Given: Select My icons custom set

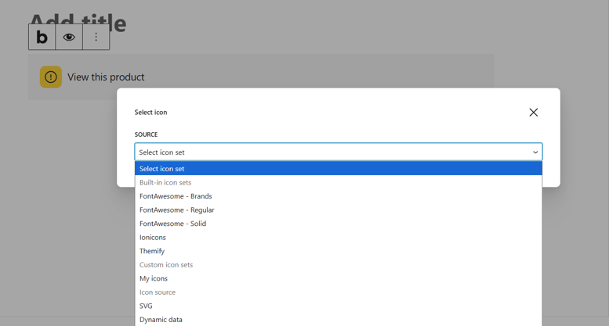Looking at the screenshot, I should pyautogui.click(x=154, y=278).
